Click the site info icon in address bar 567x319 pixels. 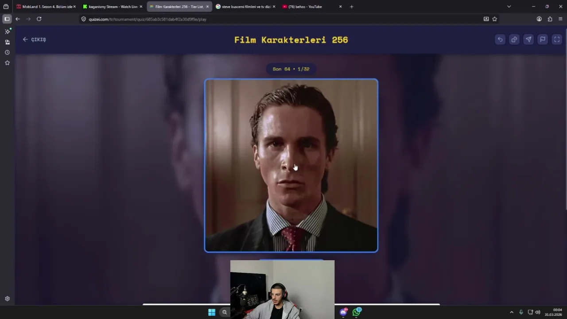[x=83, y=19]
